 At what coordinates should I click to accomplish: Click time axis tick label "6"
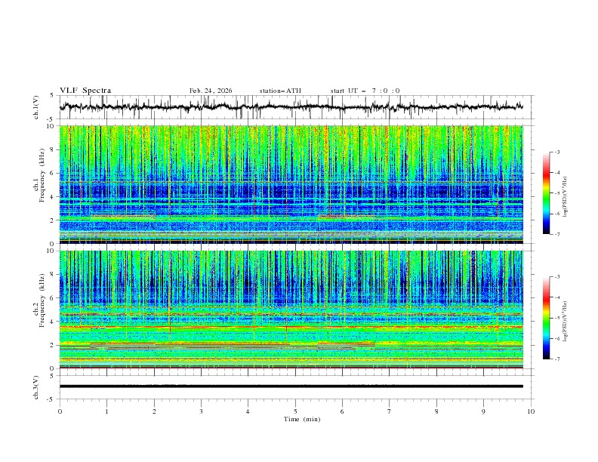[x=342, y=411]
